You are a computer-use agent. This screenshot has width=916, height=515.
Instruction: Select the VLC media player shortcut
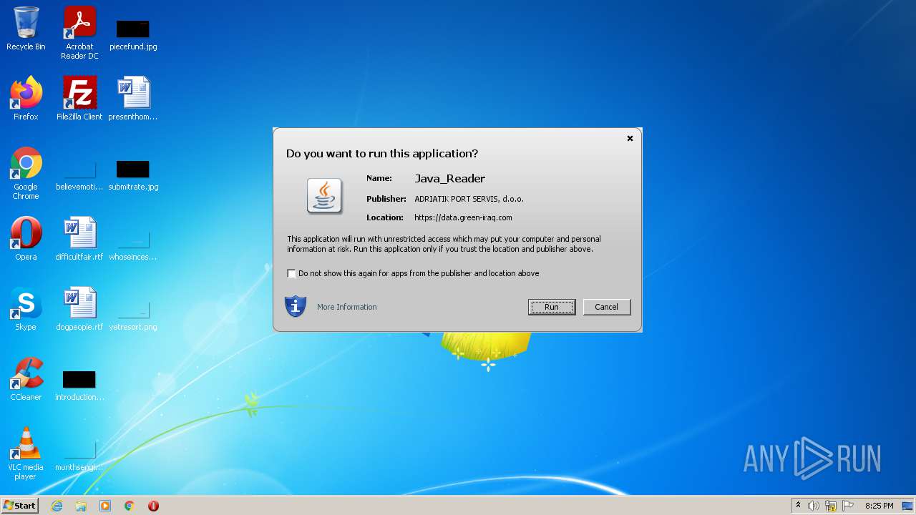pos(26,453)
